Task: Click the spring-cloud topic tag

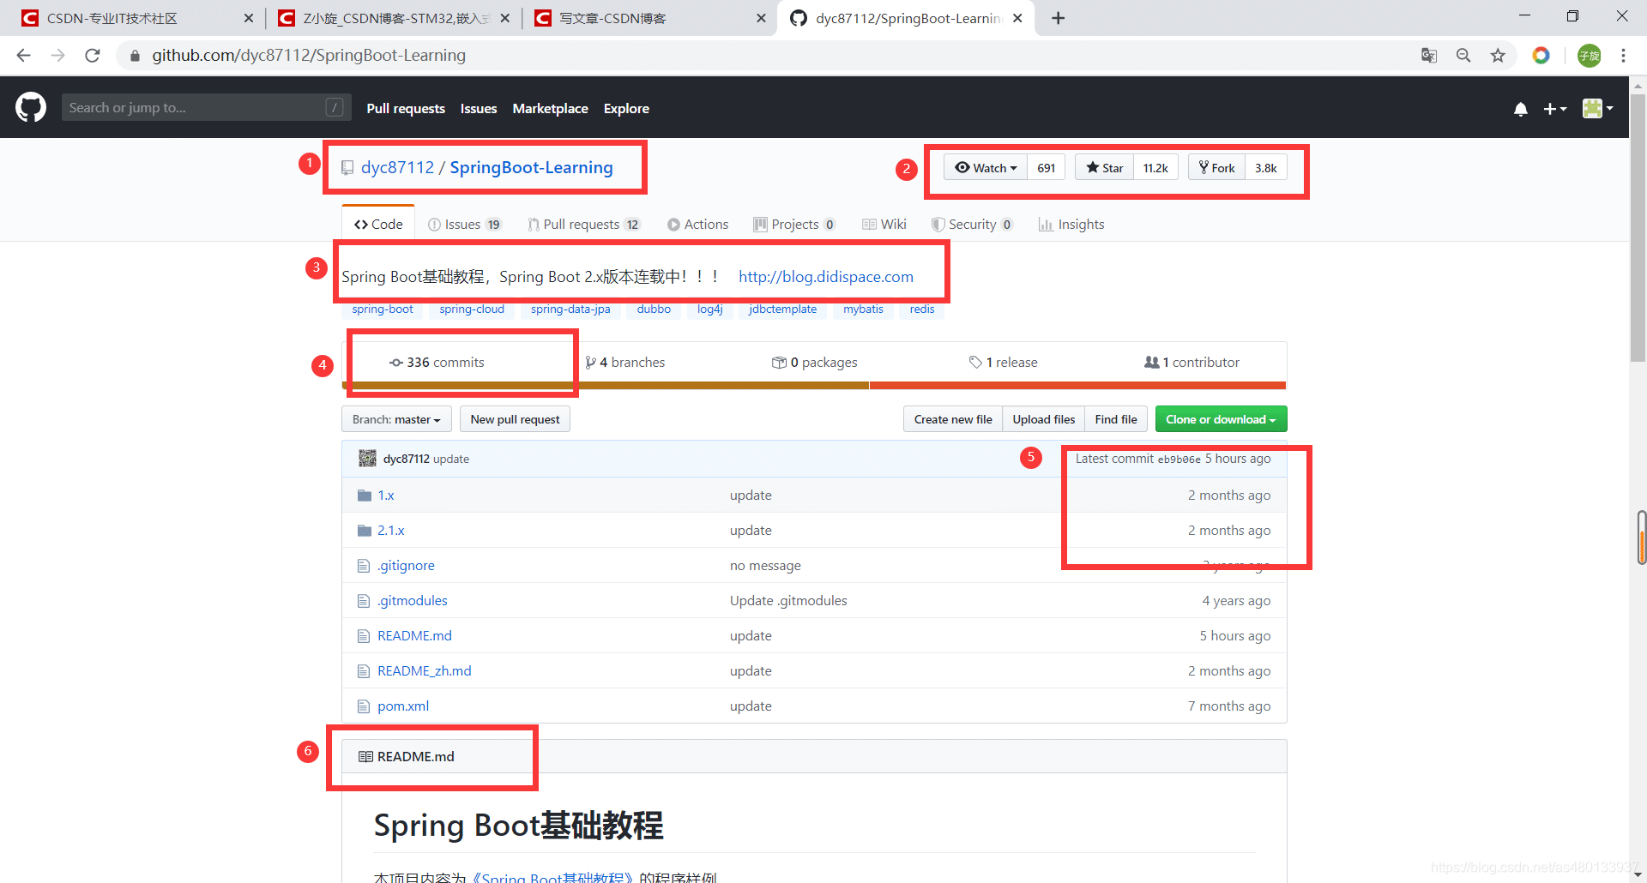Action: click(472, 309)
